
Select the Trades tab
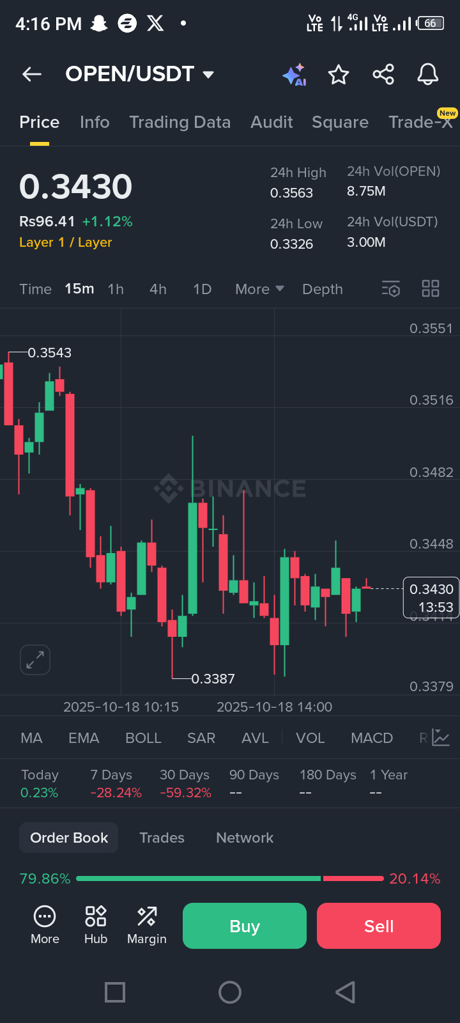[x=162, y=838]
